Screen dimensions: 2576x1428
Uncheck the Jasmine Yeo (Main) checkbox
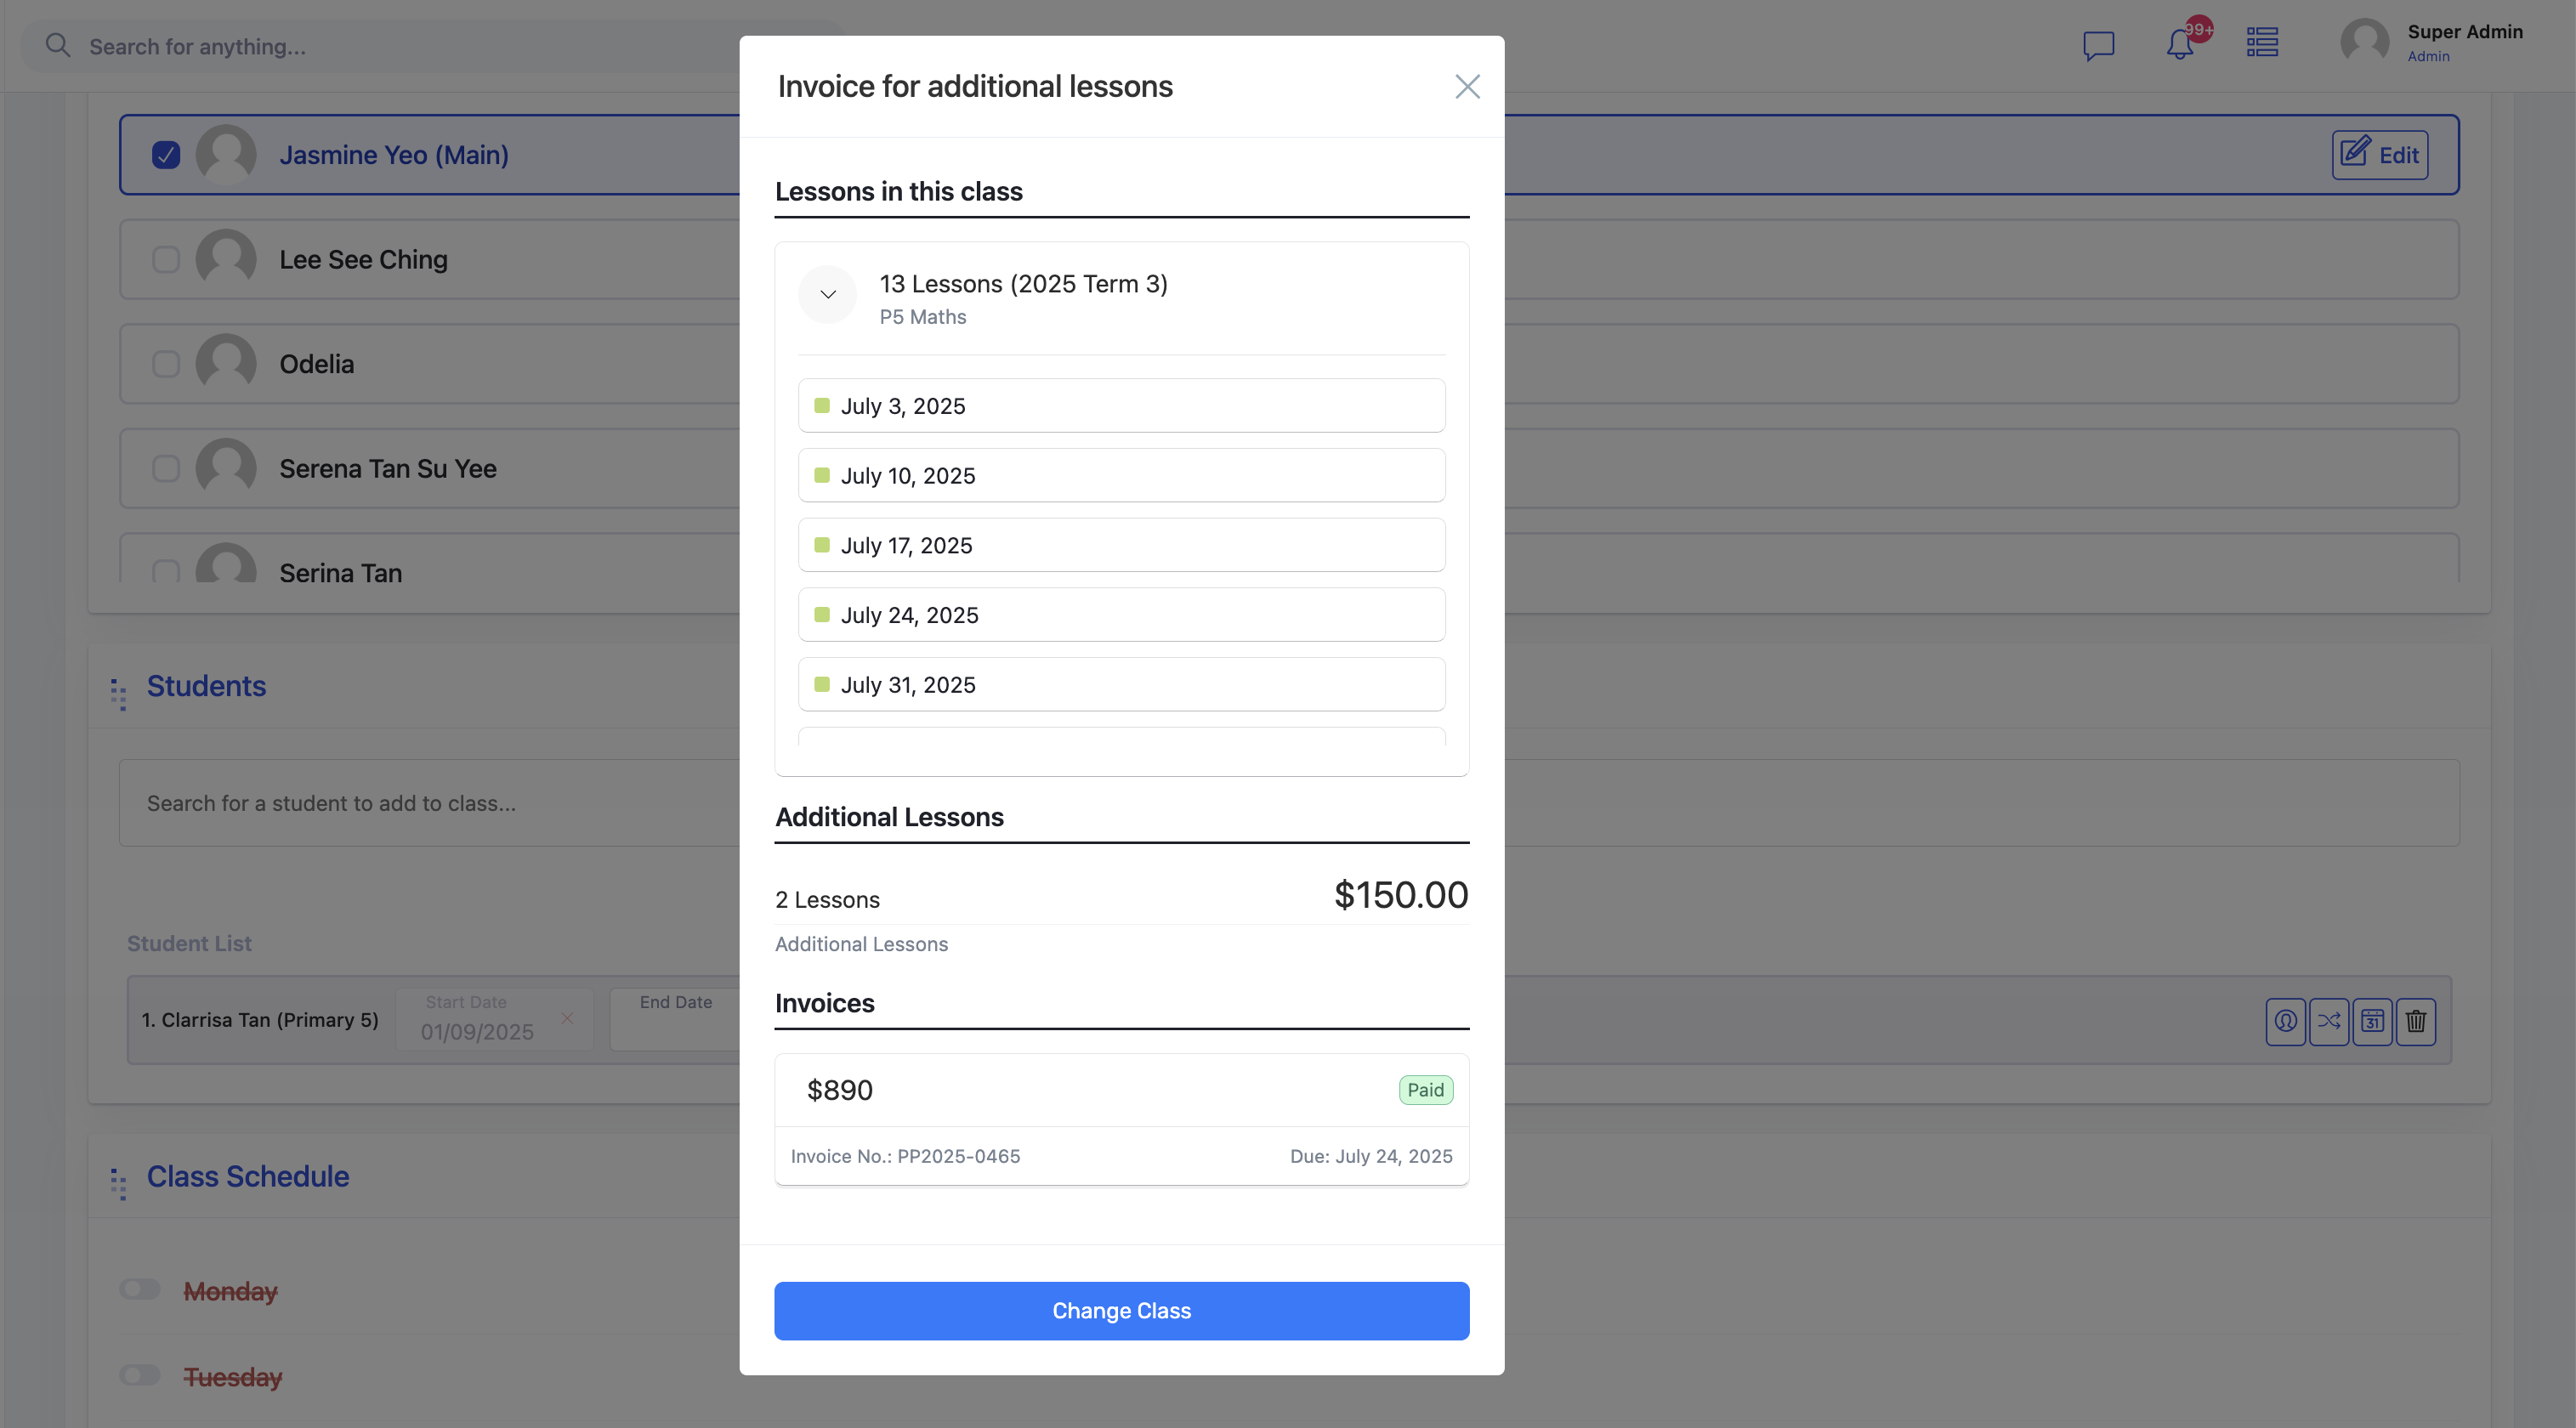[166, 155]
